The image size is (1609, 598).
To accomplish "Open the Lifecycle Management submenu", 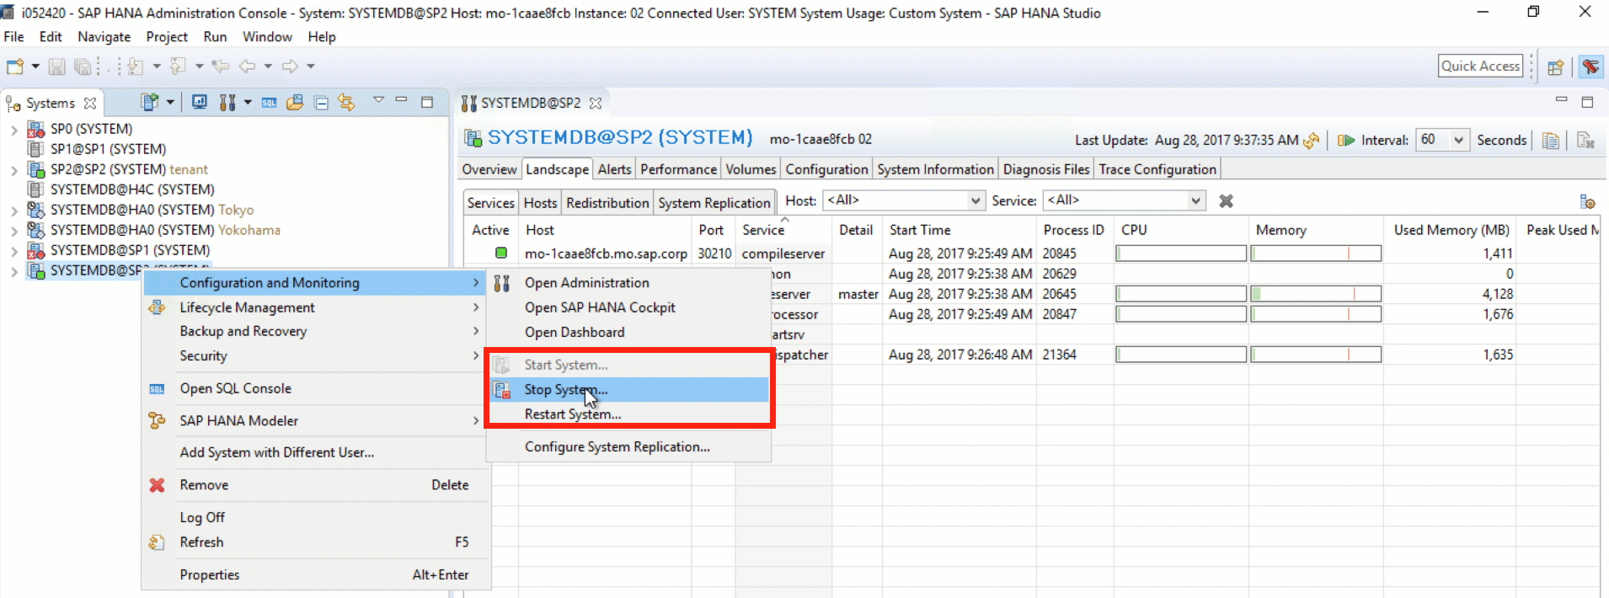I will point(315,307).
